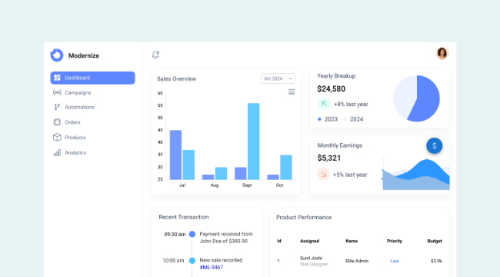Expand the Oct 2024 dropdown

click(x=278, y=78)
